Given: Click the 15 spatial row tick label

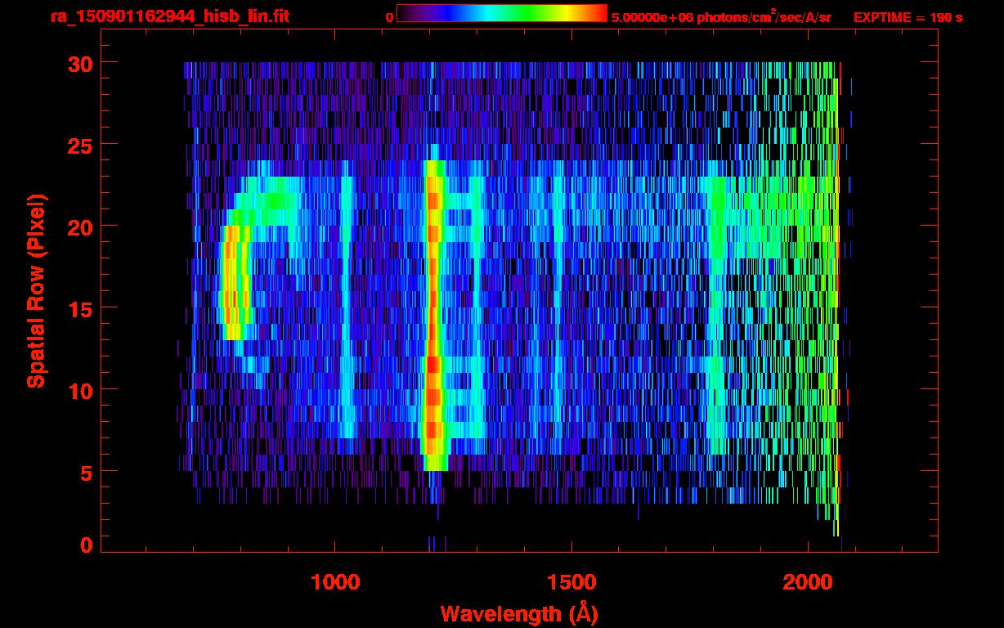Looking at the screenshot, I should 81,308.
